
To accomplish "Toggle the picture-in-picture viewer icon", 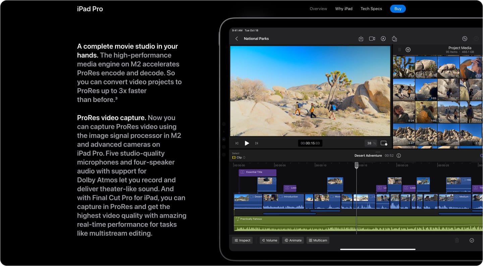I will click(x=384, y=143).
